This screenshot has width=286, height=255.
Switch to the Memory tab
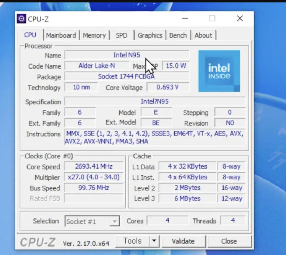pos(94,35)
